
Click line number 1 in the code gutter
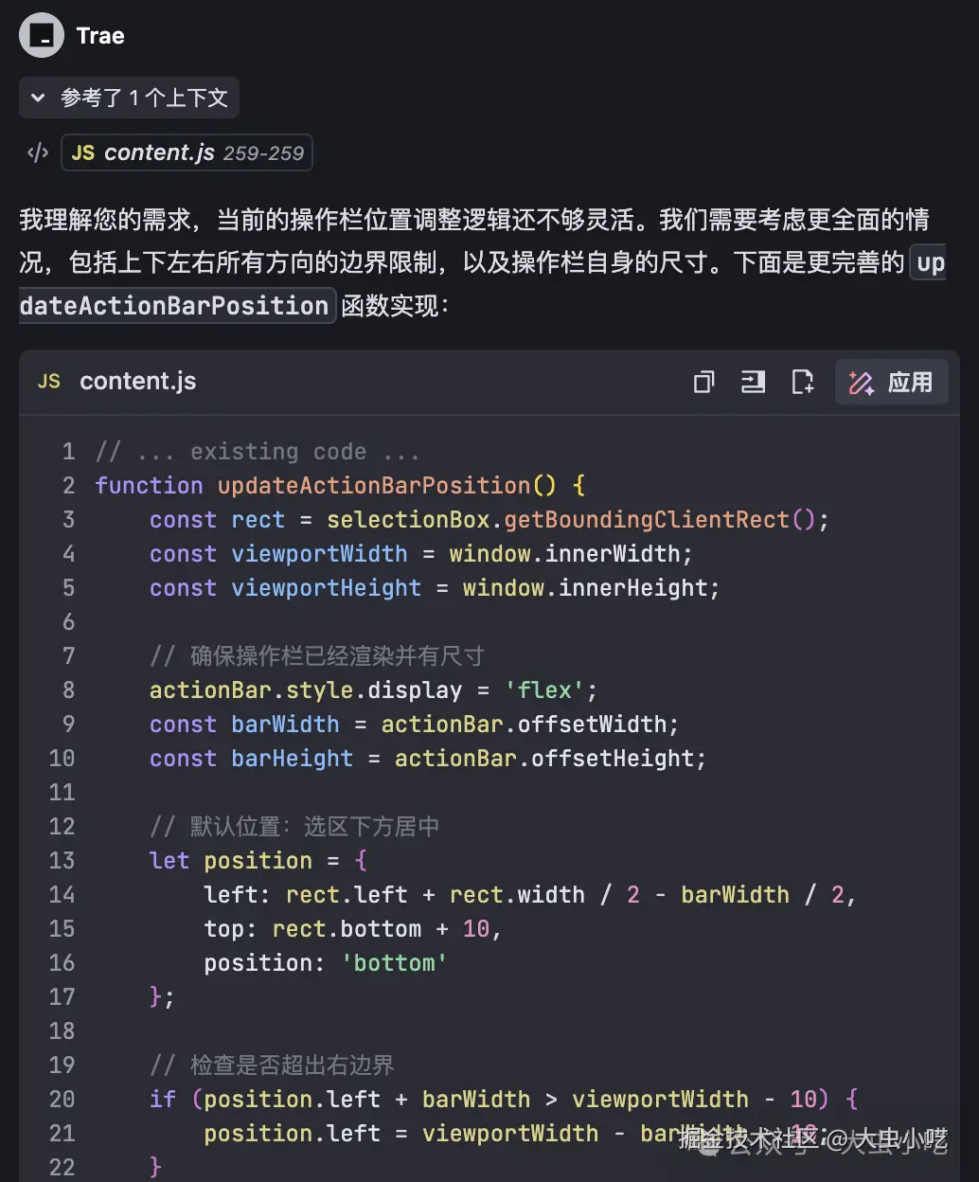tap(67, 452)
